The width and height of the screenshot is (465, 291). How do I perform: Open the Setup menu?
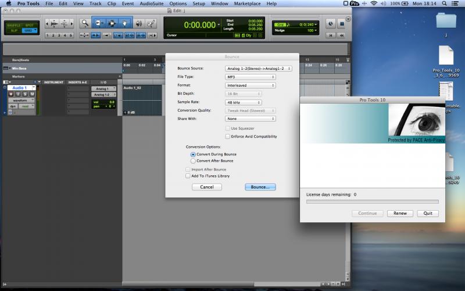[x=199, y=3]
